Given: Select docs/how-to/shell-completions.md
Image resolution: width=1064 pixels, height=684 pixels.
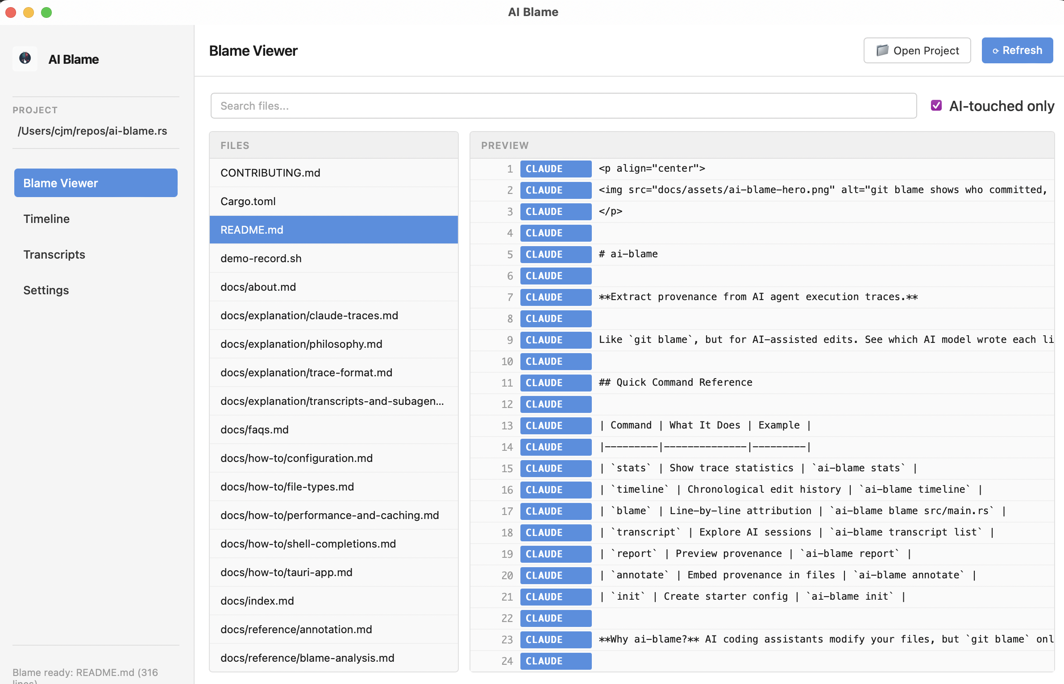Looking at the screenshot, I should [308, 544].
